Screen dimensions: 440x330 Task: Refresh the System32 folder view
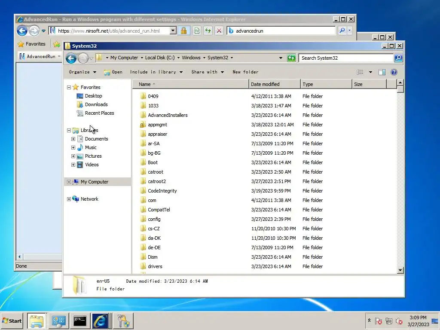coord(291,58)
